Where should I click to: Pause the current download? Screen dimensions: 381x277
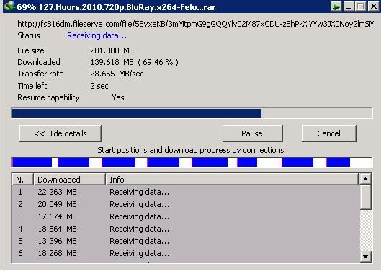pos(253,133)
